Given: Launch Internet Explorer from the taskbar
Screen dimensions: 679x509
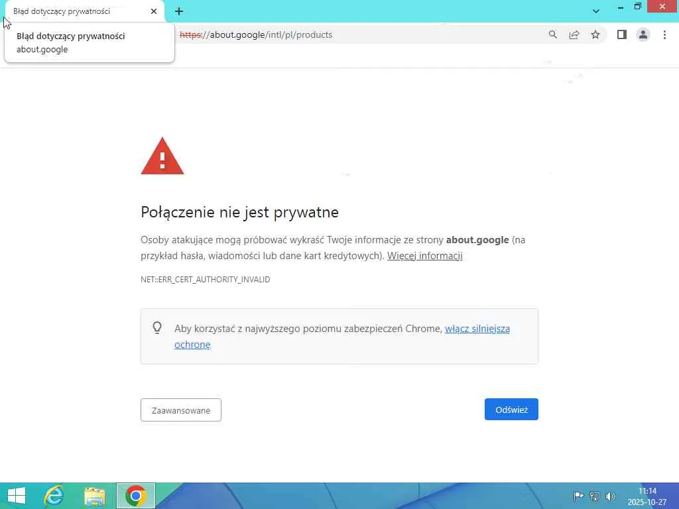Looking at the screenshot, I should tap(54, 496).
